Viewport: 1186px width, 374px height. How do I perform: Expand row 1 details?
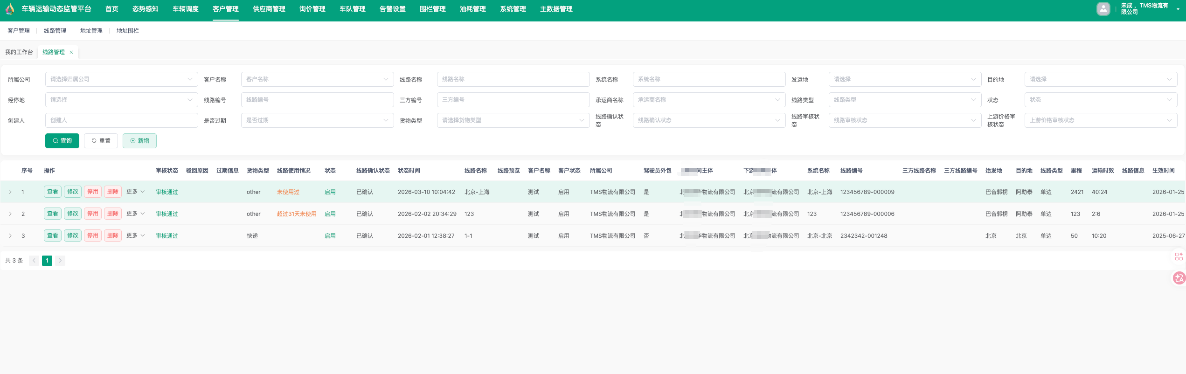tap(10, 192)
